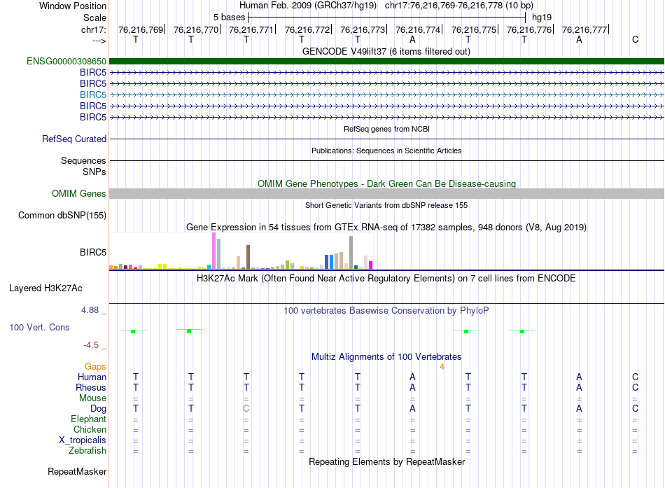Click the RepeatMasker track label

pos(77,471)
